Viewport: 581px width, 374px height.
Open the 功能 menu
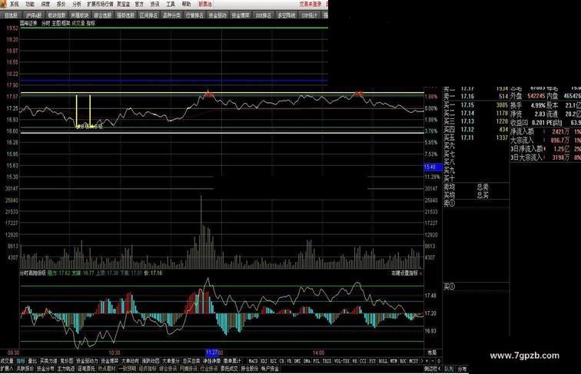(x=30, y=5)
